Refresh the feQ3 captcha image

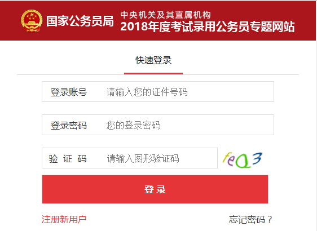(x=242, y=159)
